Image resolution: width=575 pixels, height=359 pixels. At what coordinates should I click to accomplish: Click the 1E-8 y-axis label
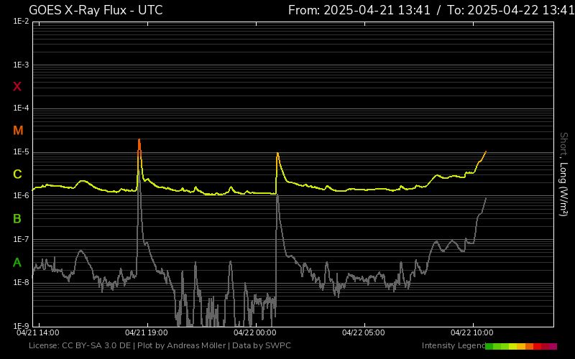pos(21,282)
